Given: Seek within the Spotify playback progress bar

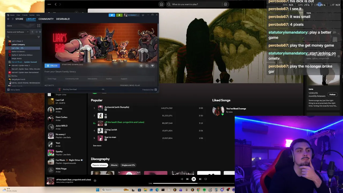Looking at the screenshot, I should [x=194, y=183].
